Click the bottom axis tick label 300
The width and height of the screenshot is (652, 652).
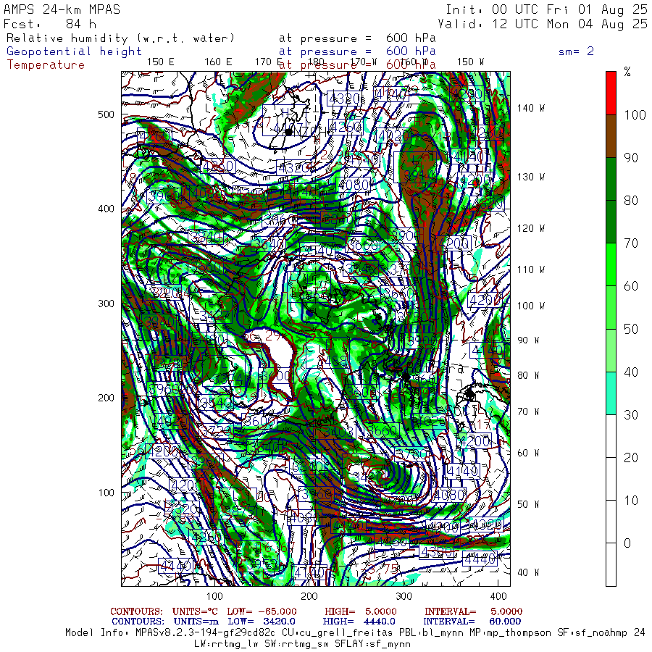404,596
